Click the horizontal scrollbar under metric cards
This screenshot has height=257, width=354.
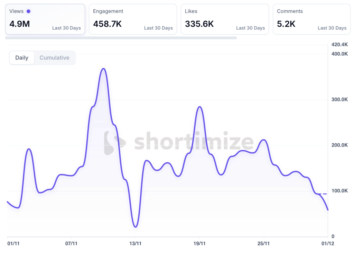[121, 38]
